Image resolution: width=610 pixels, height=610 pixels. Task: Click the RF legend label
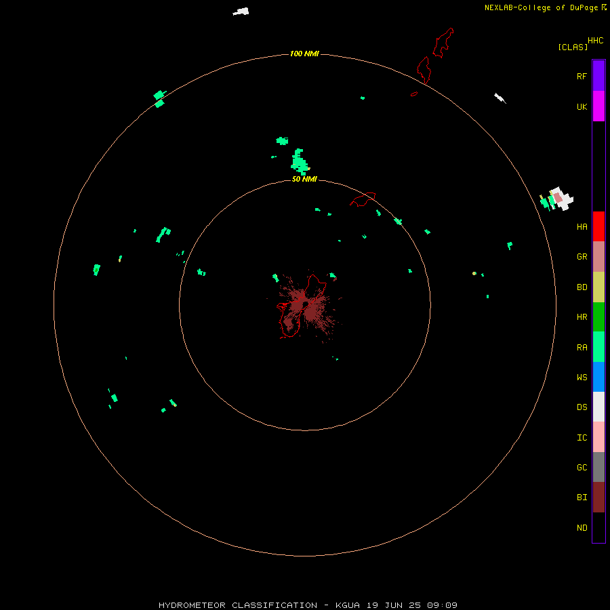[582, 76]
